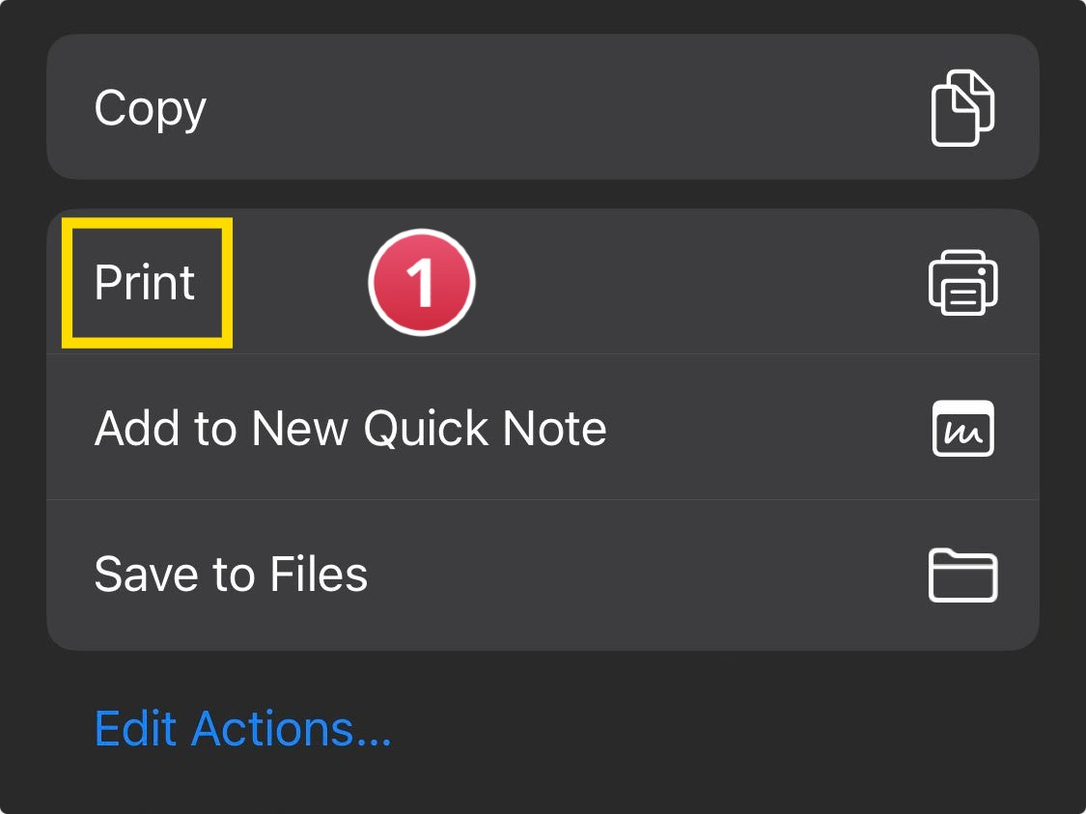The image size is (1086, 814).
Task: Click the overlapping documents Copy icon
Action: tap(962, 107)
